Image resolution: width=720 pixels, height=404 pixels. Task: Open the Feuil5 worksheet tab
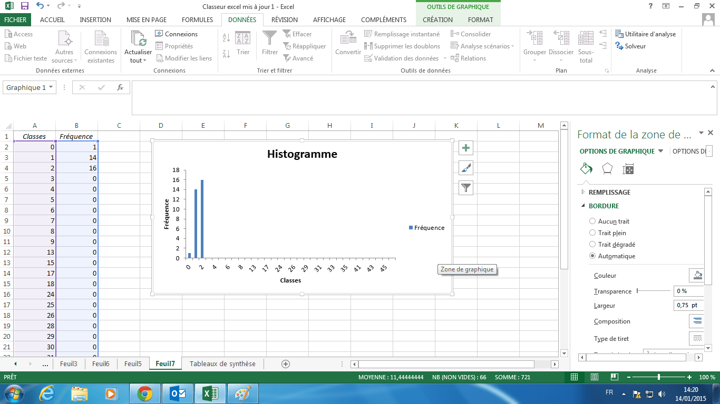[133, 363]
